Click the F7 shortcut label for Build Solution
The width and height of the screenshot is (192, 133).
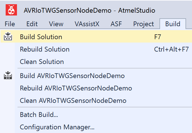point(158,37)
